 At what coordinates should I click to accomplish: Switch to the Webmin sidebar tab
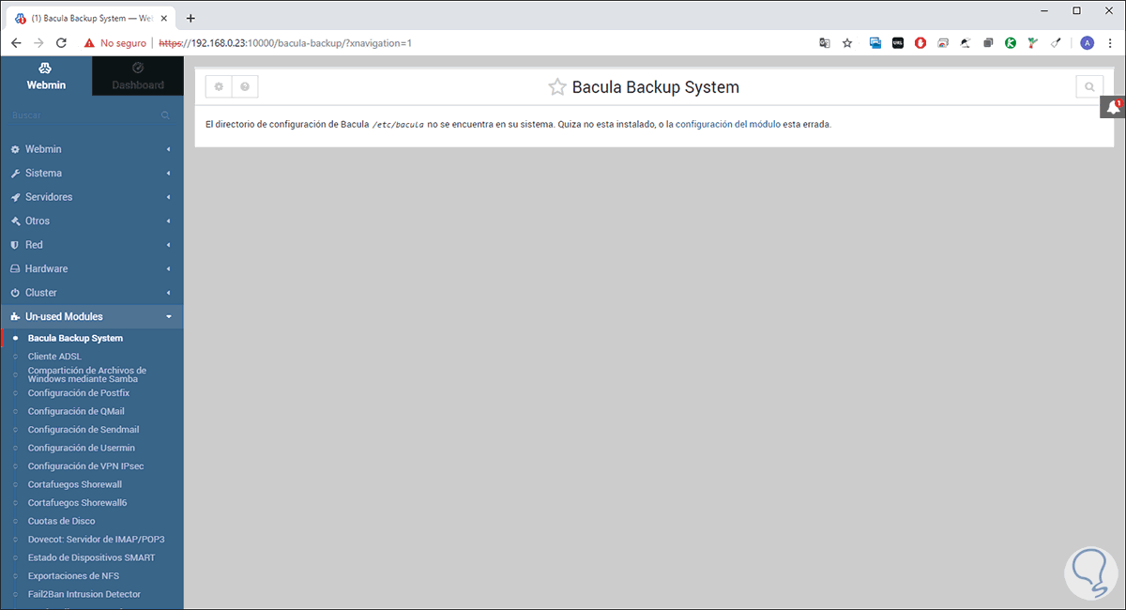[x=46, y=76]
